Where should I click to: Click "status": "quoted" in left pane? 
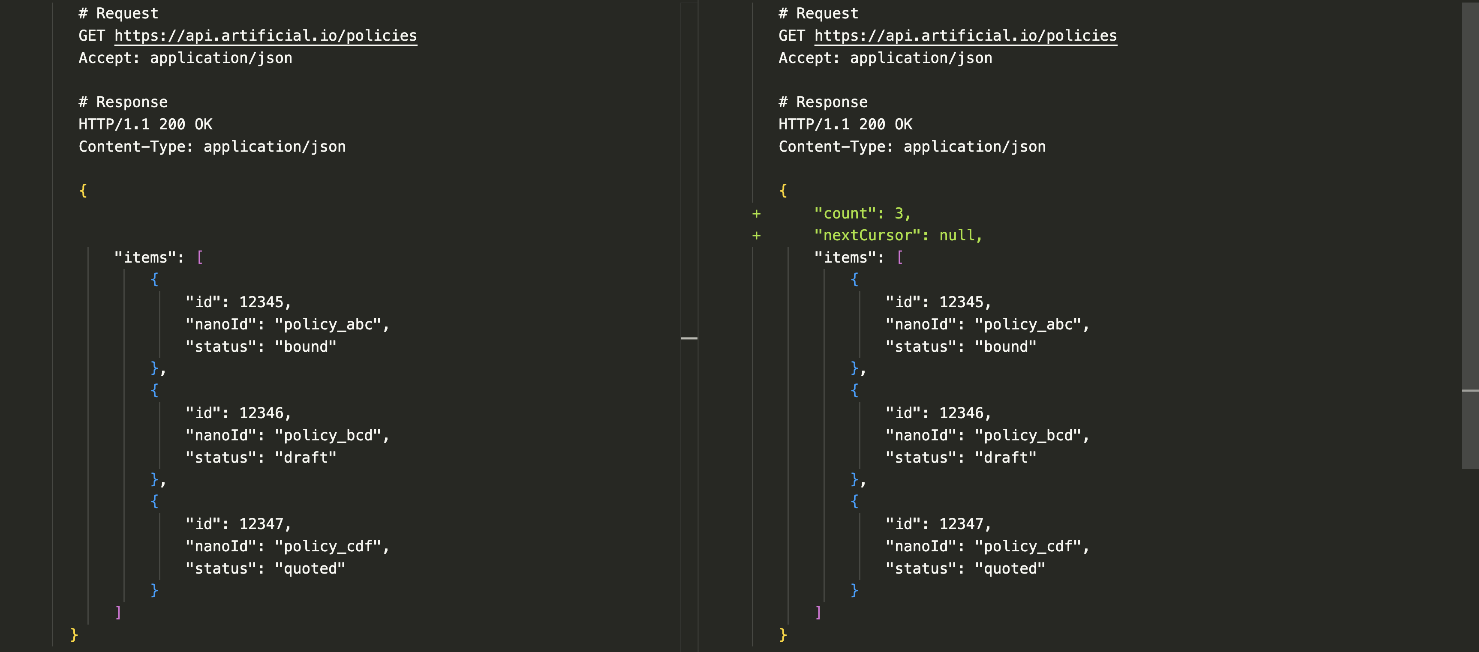[265, 569]
